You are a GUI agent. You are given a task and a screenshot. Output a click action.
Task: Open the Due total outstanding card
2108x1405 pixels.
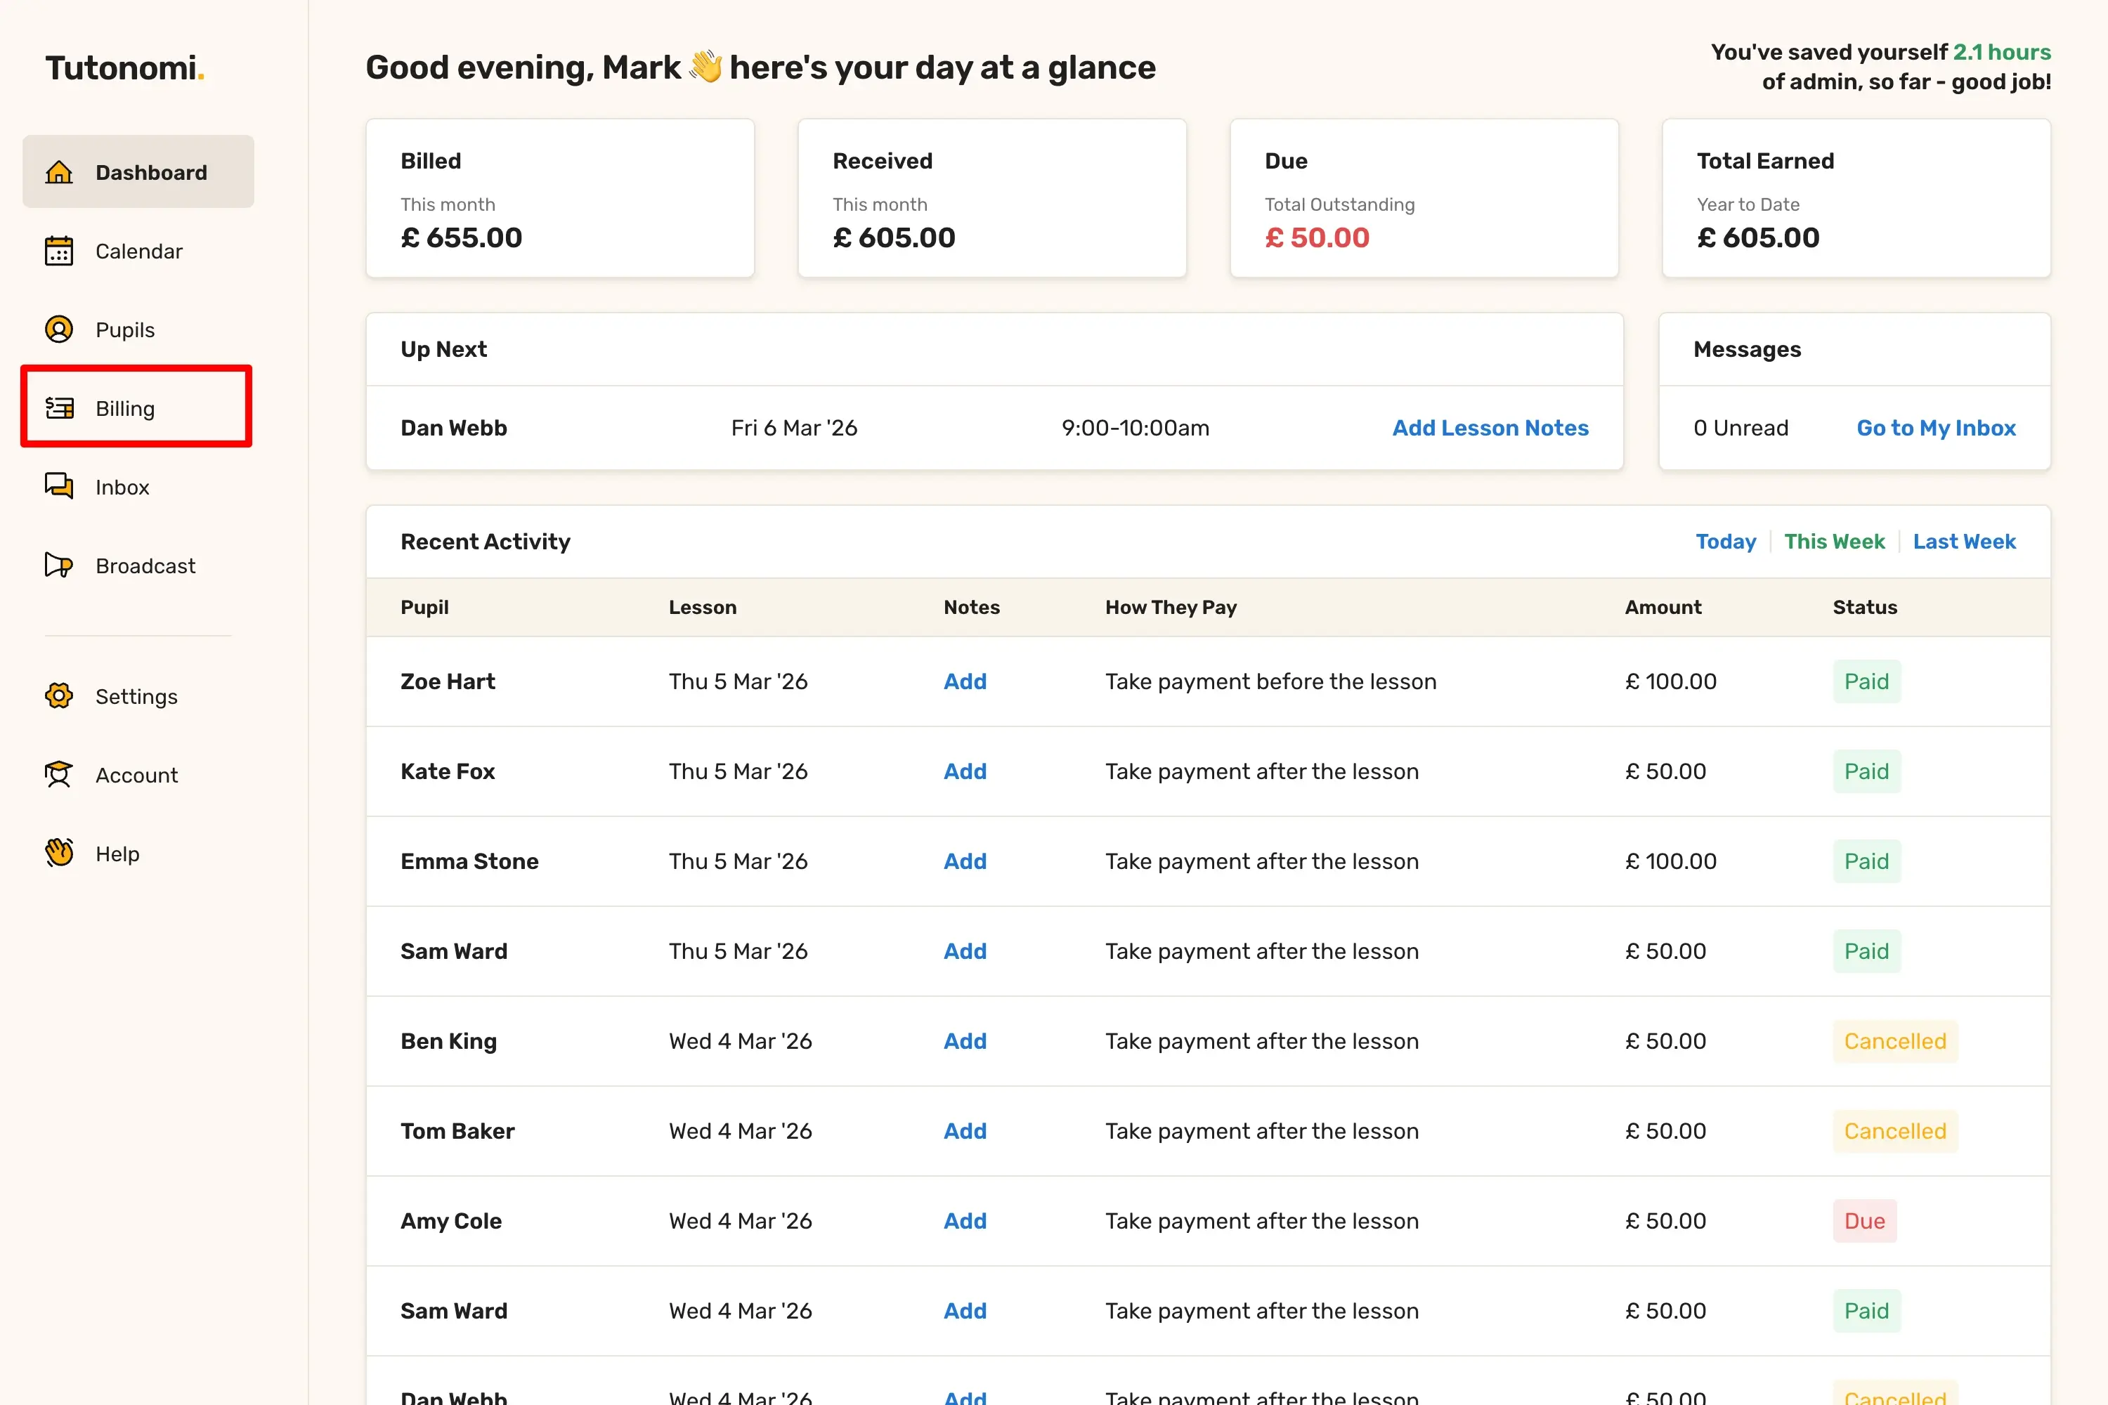point(1424,199)
